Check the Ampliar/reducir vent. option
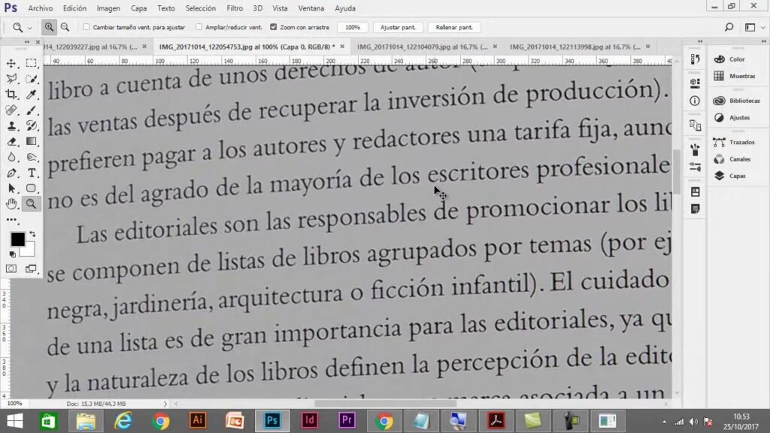 pyautogui.click(x=199, y=27)
